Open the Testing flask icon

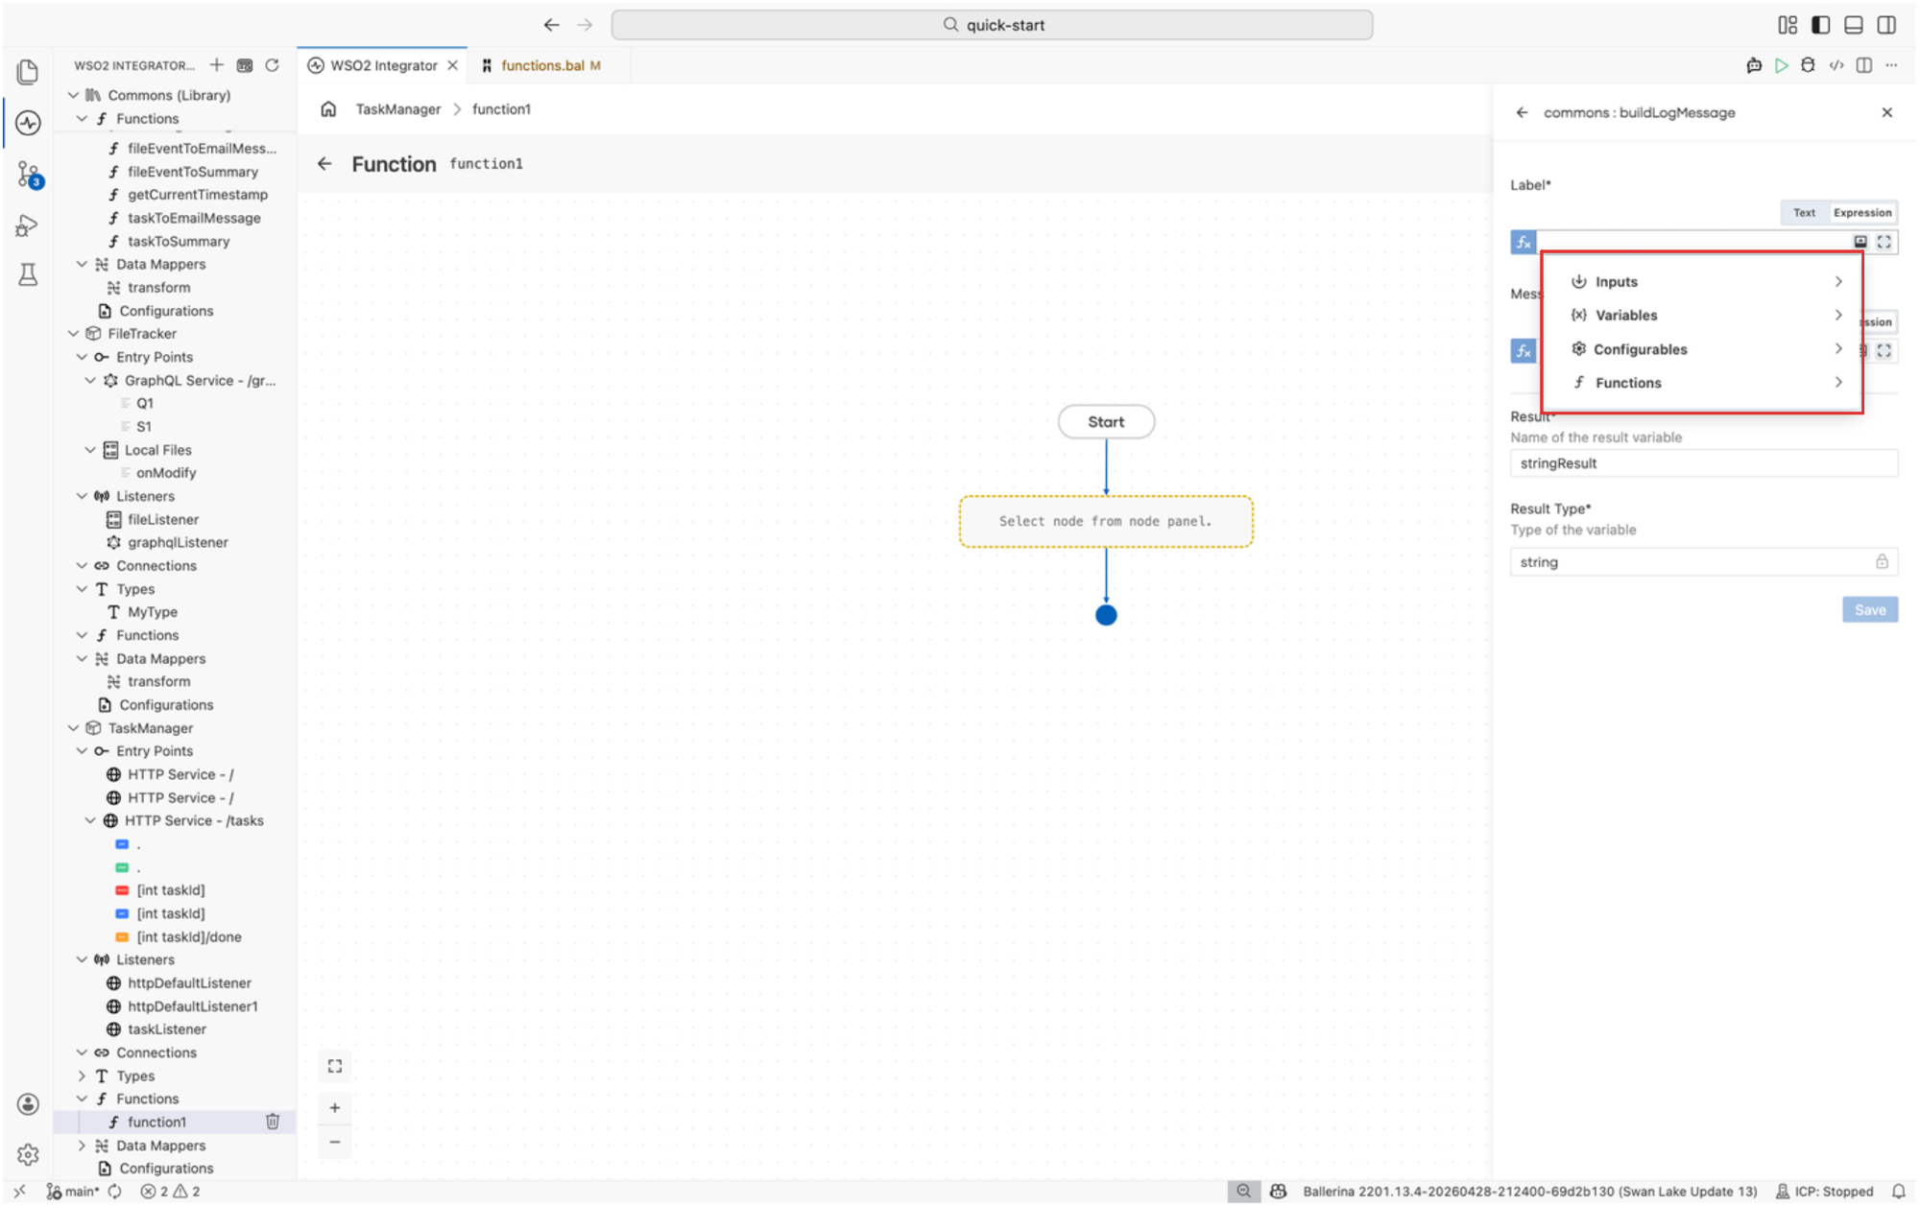[x=28, y=275]
